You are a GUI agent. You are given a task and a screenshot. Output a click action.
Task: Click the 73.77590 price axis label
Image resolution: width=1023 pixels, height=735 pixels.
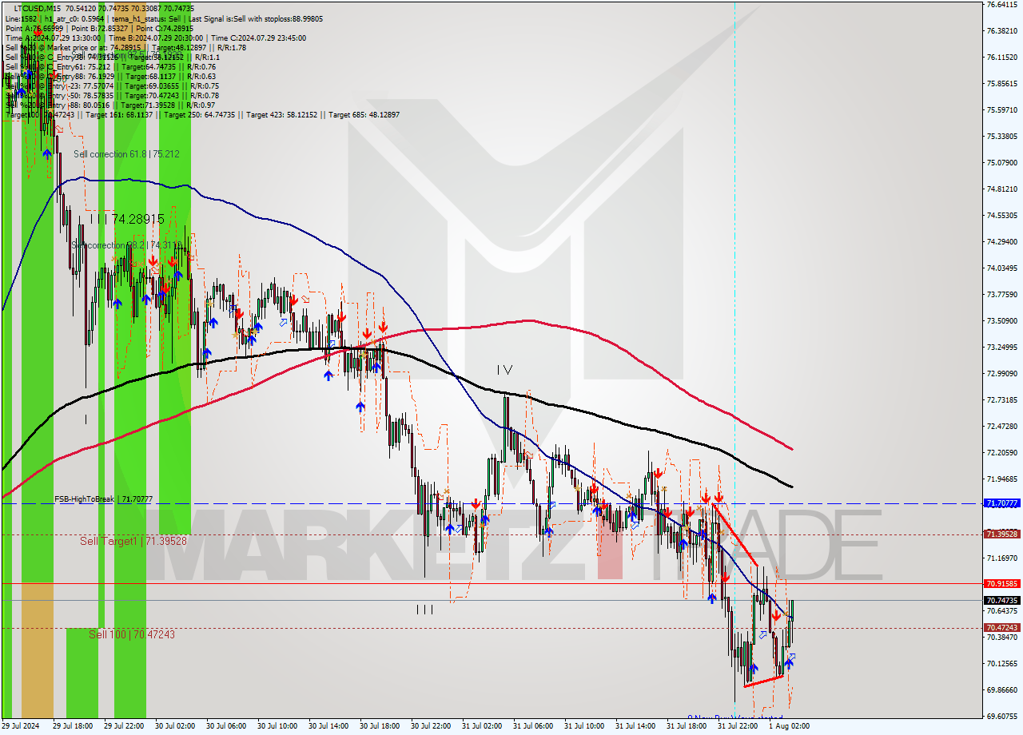pos(1002,295)
